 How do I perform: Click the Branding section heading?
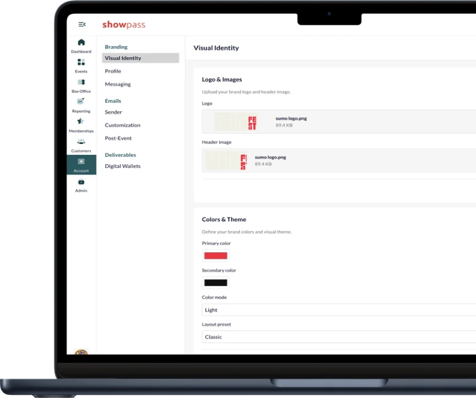[116, 47]
